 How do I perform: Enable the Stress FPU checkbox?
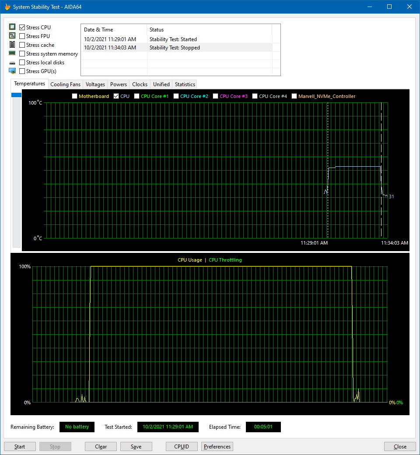point(22,36)
